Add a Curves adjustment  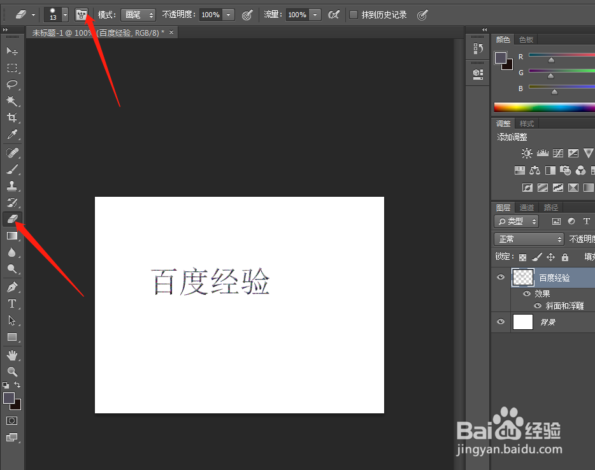tap(558, 153)
